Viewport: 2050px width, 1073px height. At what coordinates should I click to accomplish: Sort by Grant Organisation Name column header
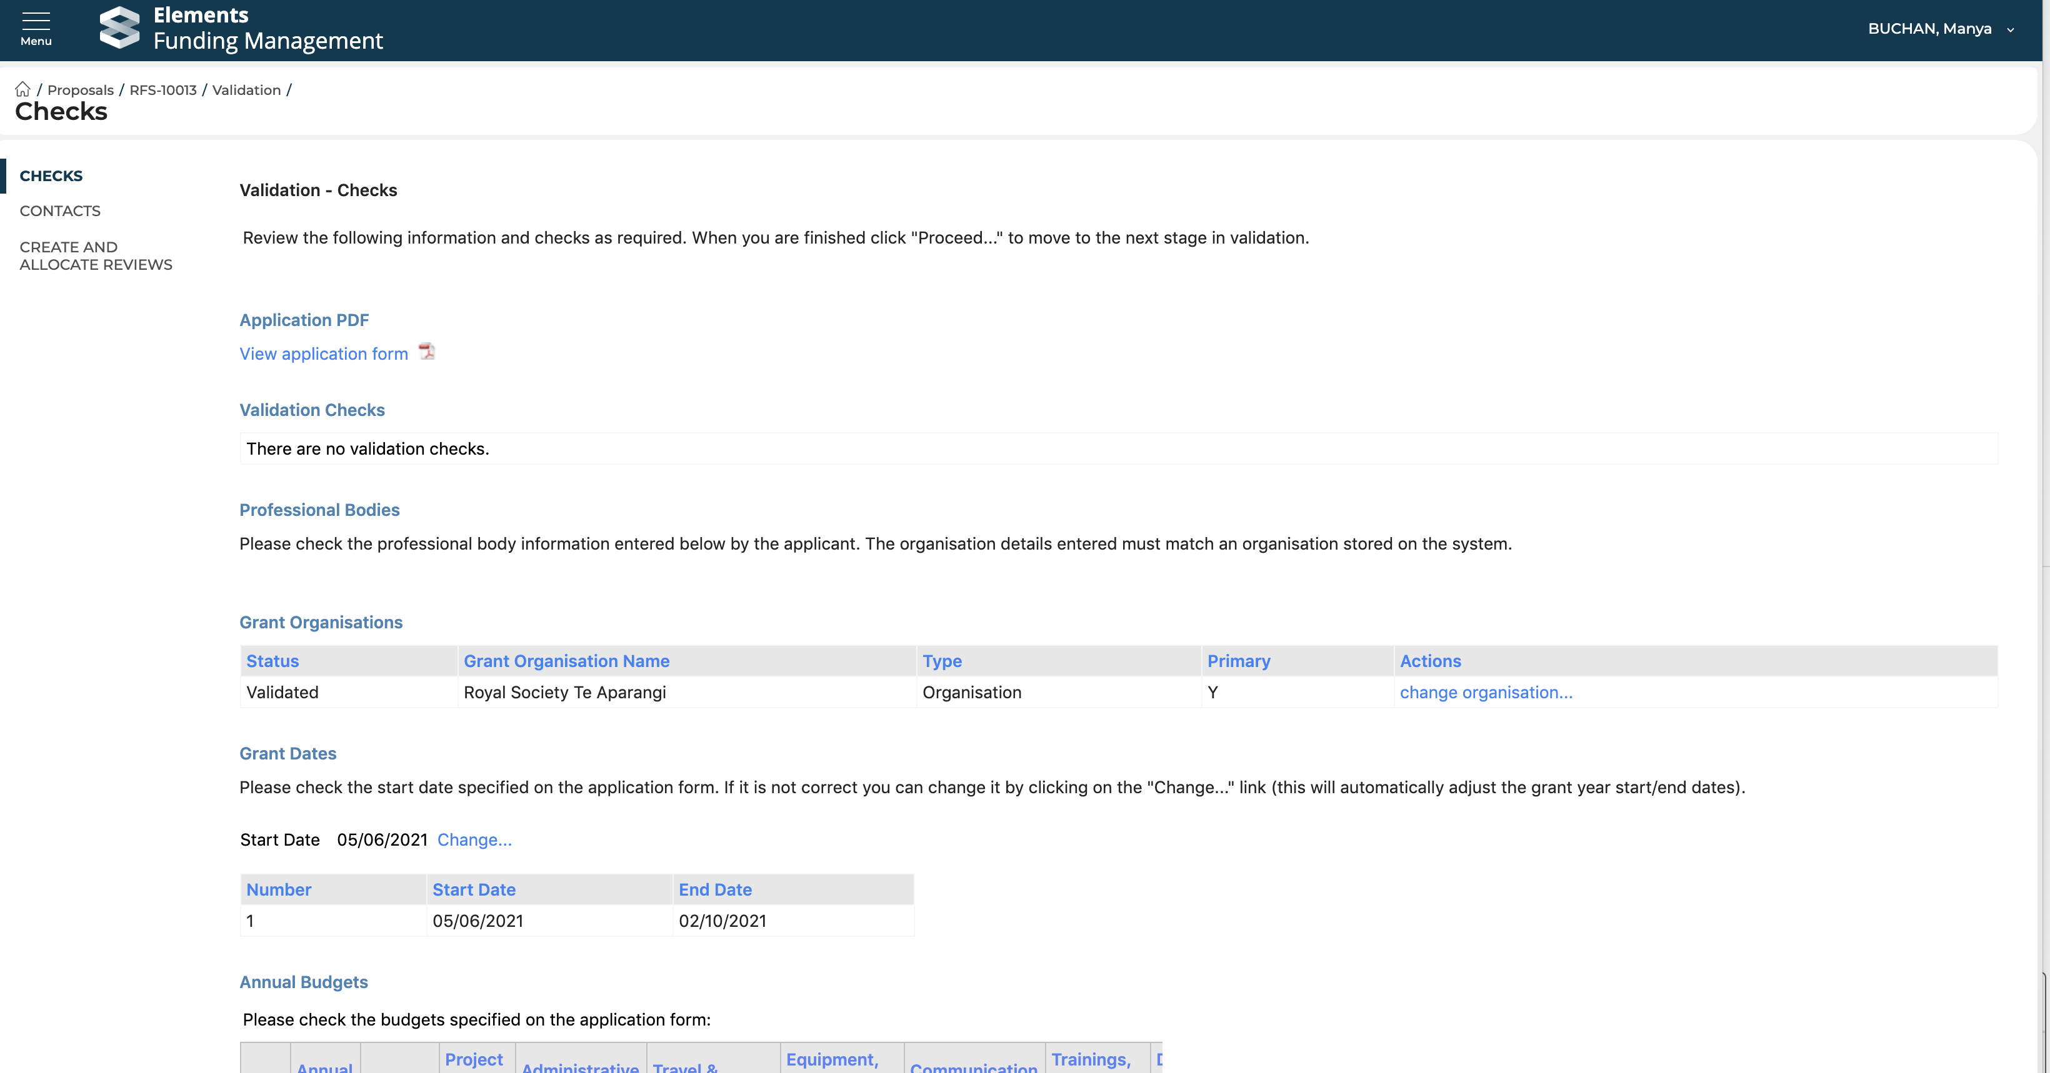pyautogui.click(x=566, y=661)
